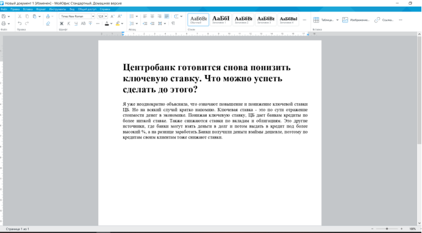Click the bulleted list icon
This screenshot has height=233, width=422.
(132, 16)
